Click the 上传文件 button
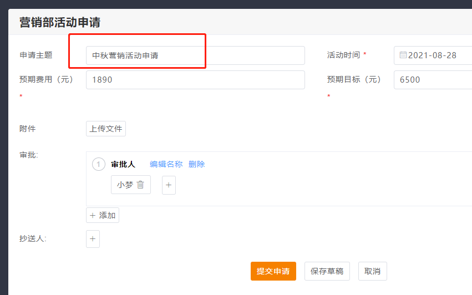This screenshot has width=472, height=295. click(106, 129)
